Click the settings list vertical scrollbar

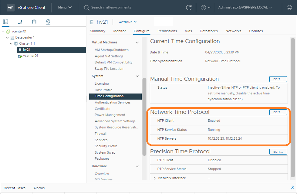144,117
